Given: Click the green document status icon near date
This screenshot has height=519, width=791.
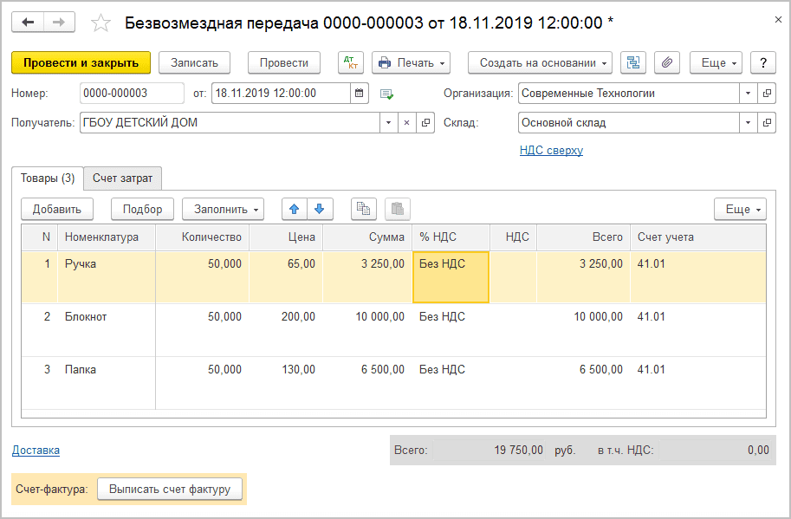Looking at the screenshot, I should (386, 94).
